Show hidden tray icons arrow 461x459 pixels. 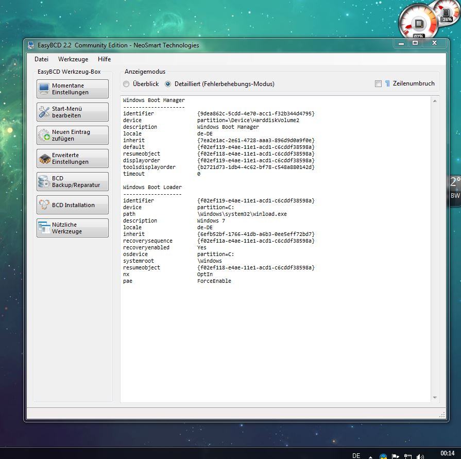pyautogui.click(x=370, y=456)
